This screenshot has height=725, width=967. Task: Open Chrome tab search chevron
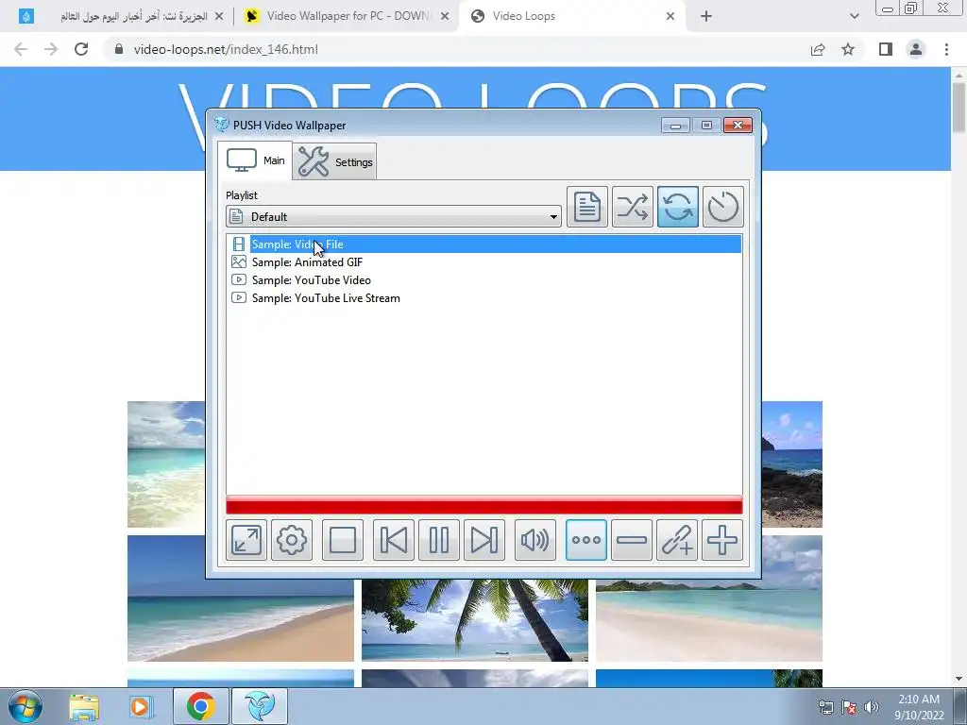[x=854, y=17]
